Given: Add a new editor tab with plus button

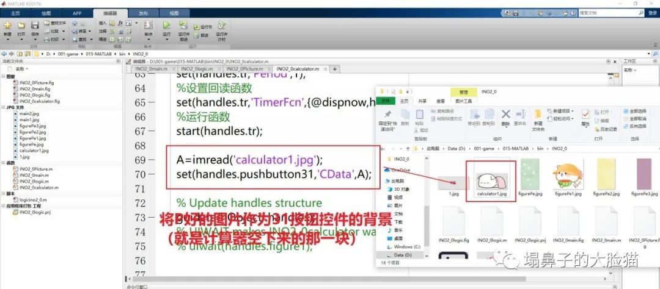Looking at the screenshot, I should point(335,69).
